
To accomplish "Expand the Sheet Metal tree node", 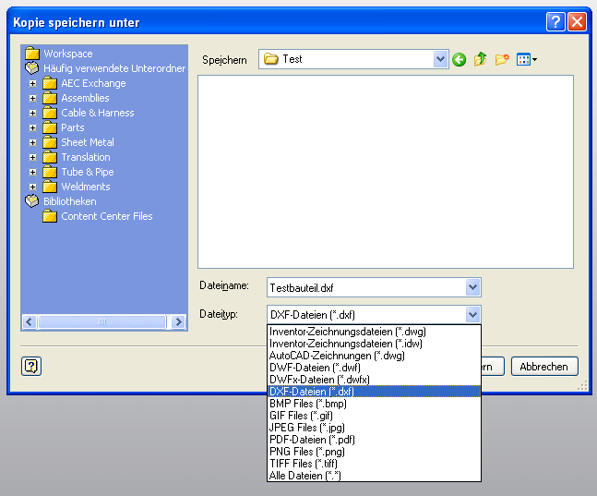I will [33, 142].
